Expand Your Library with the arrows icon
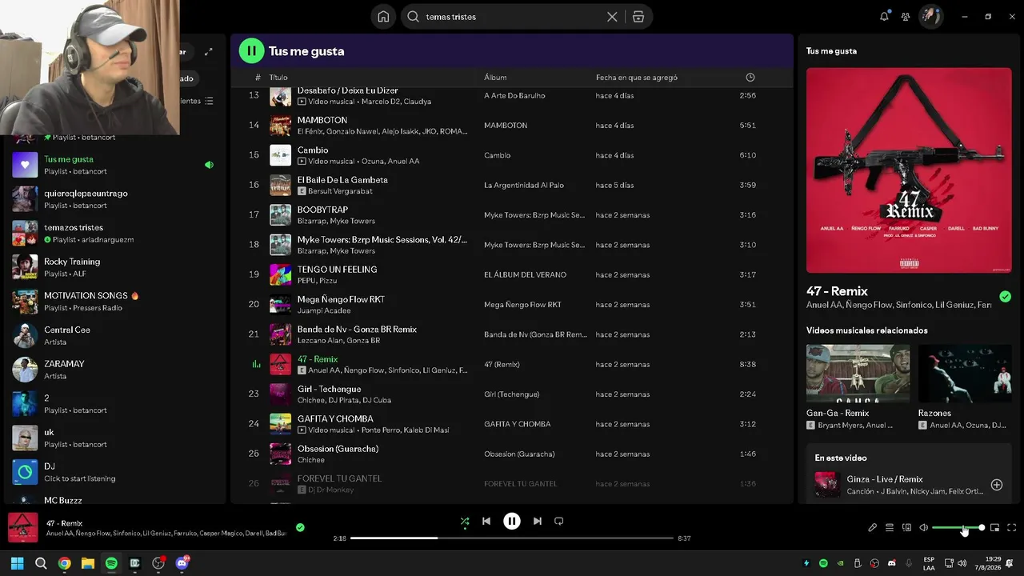 point(209,52)
